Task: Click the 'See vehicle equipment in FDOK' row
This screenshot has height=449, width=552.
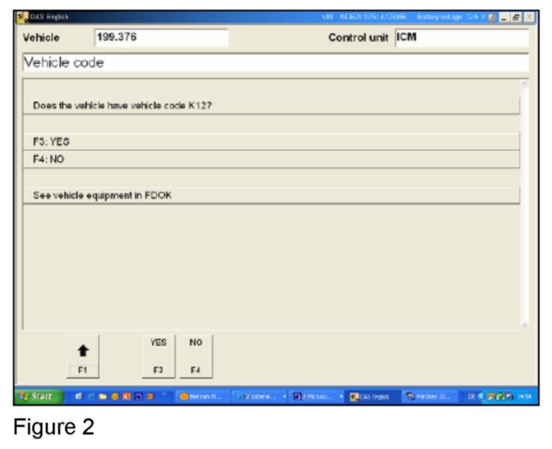Action: [x=271, y=196]
